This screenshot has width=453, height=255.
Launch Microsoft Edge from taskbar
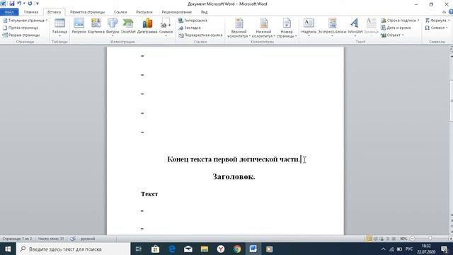[172, 249]
